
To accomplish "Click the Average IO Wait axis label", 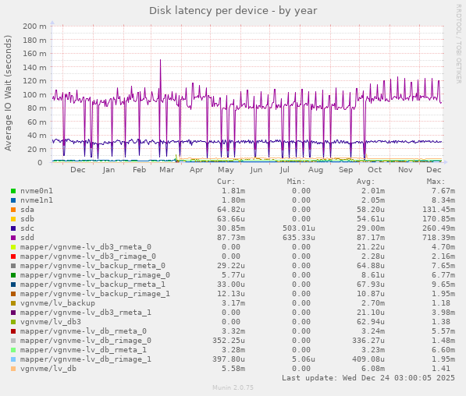I will click(8, 94).
